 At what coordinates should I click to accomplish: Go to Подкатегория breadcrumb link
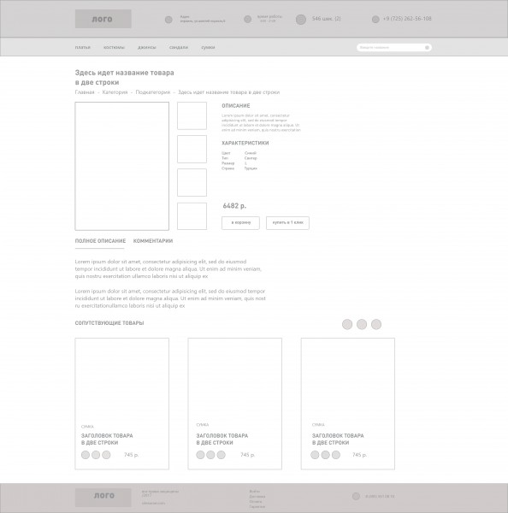point(153,92)
